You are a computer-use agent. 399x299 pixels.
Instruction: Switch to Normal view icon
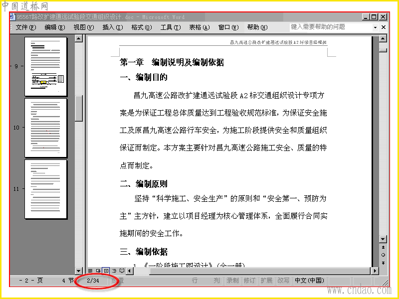pyautogui.click(x=90, y=271)
